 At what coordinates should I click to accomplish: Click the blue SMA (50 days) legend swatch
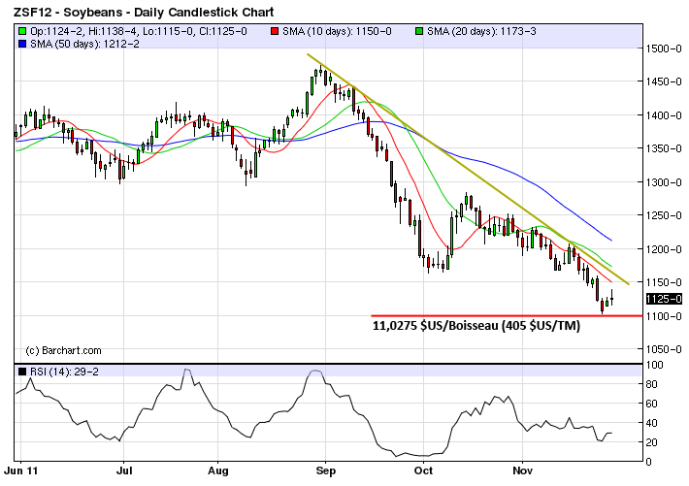click(21, 45)
